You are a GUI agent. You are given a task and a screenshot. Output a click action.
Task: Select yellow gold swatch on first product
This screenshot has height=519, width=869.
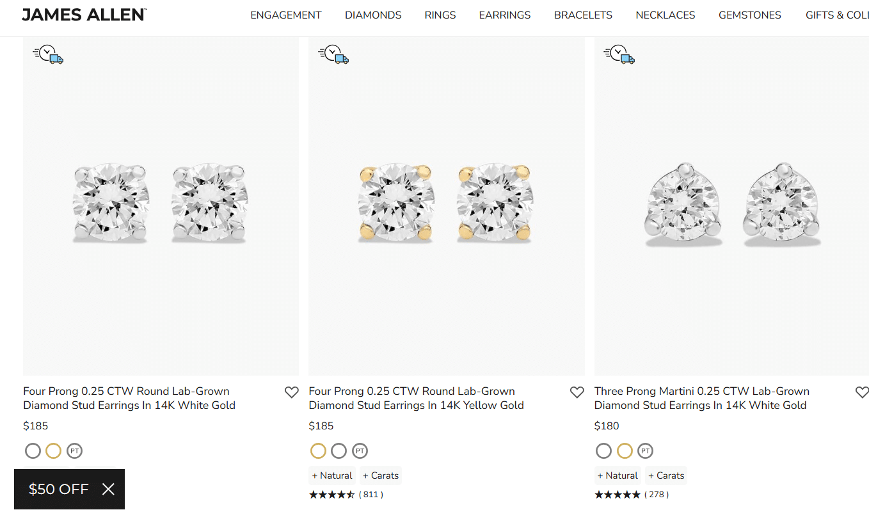coord(54,451)
